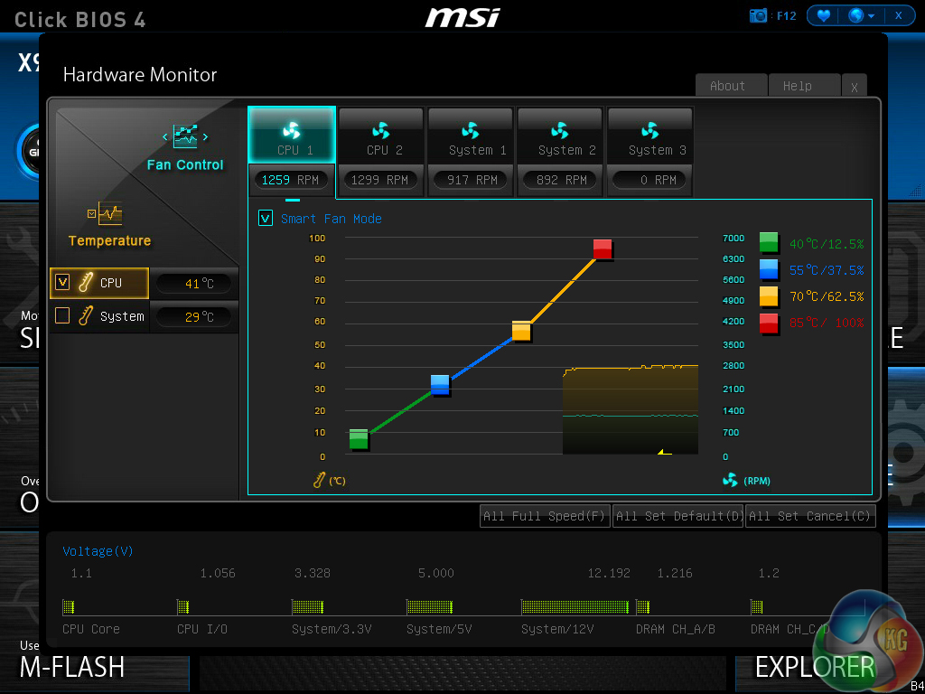
Task: Click the yellow arrow marker on the graph
Action: pos(665,452)
